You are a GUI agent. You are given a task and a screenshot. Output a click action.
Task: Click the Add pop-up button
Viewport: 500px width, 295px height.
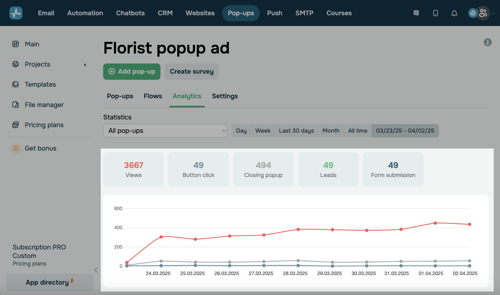point(132,72)
